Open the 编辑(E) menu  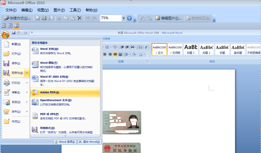click(x=27, y=10)
